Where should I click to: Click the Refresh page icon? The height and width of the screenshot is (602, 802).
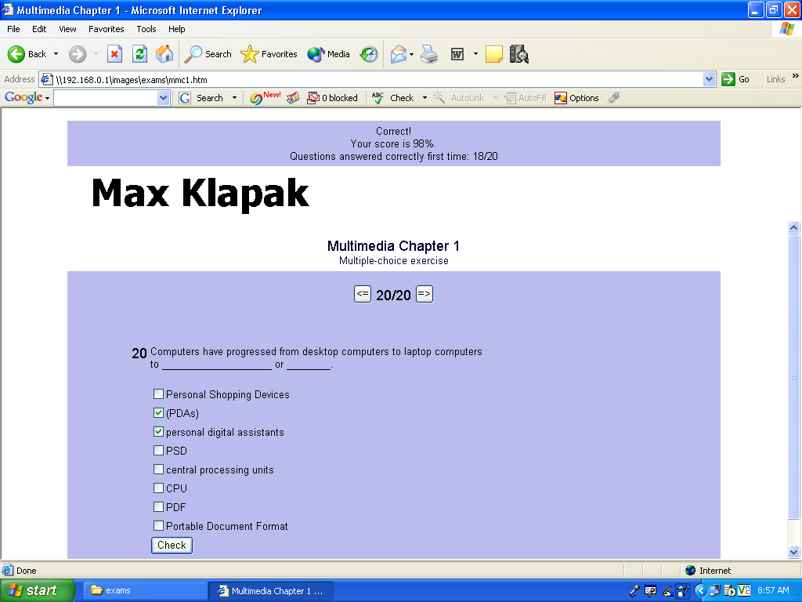tap(139, 54)
